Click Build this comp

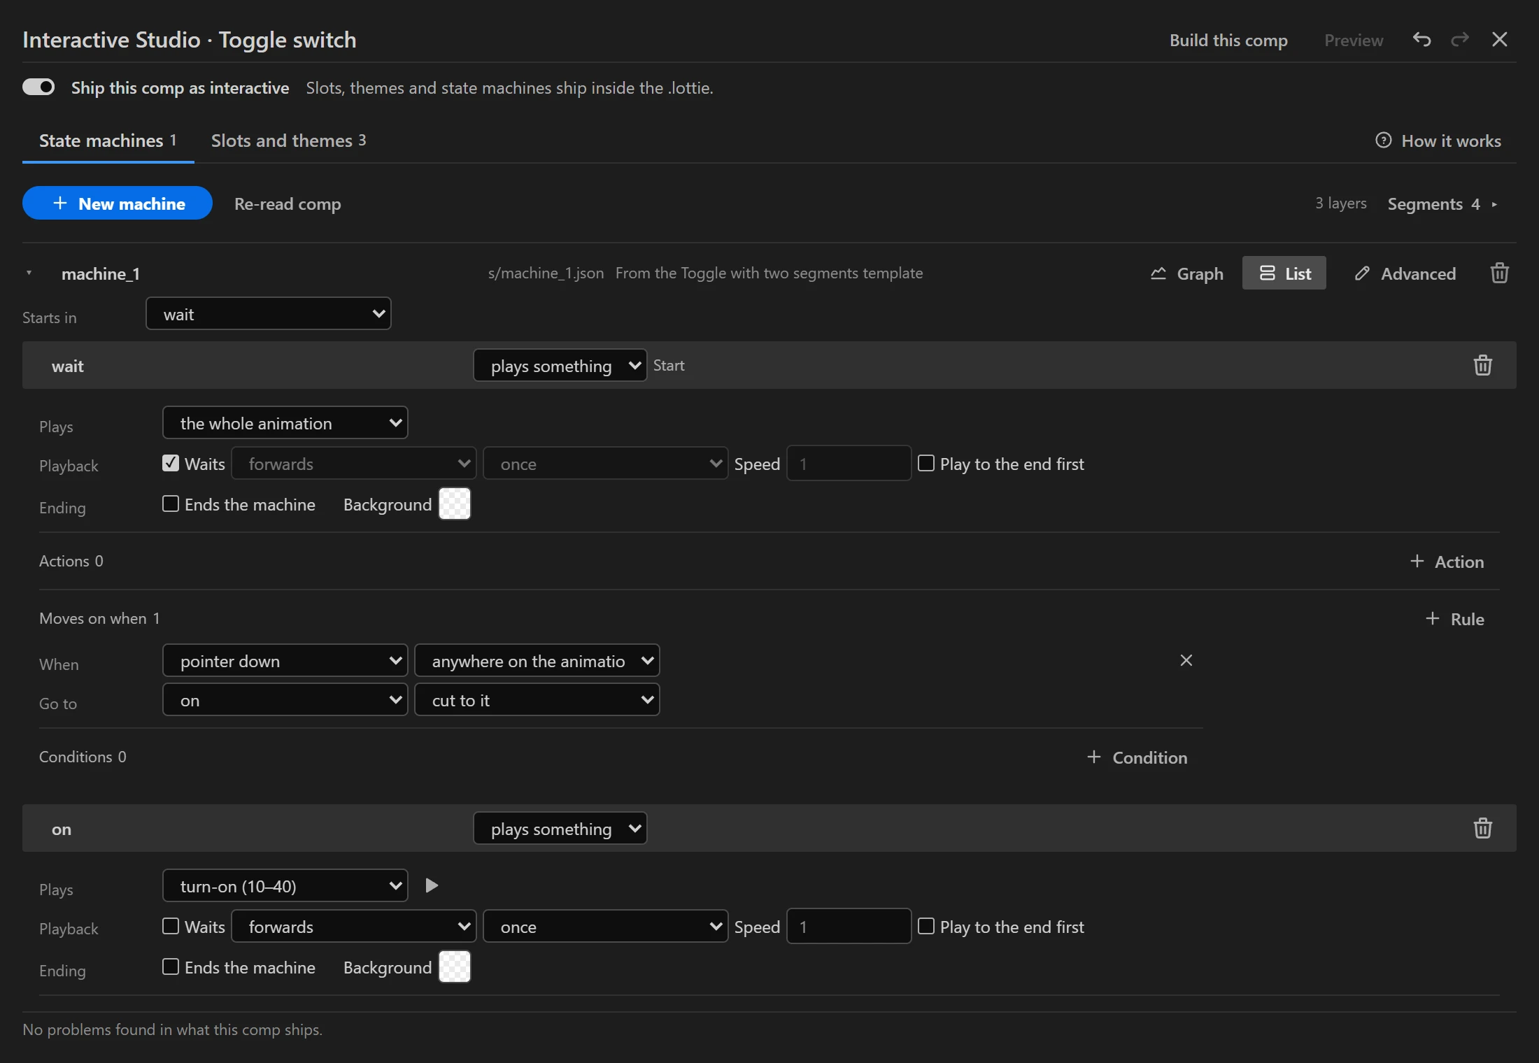(1228, 40)
